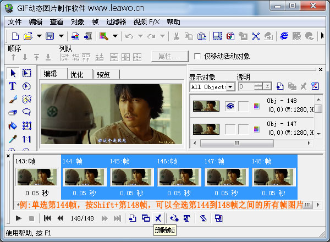Click the Stop button in playback bar

click(x=31, y=218)
